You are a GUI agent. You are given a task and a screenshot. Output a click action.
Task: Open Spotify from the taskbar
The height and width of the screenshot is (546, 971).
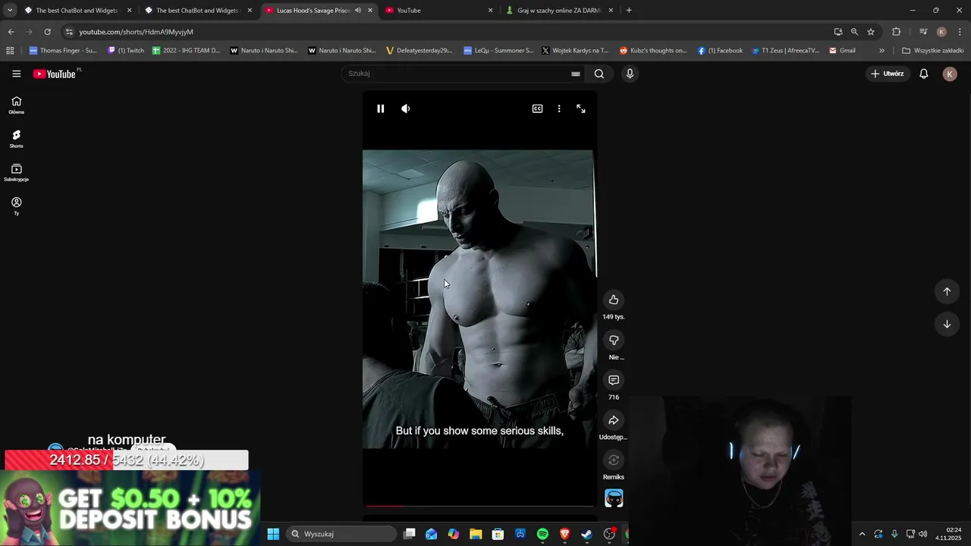click(x=542, y=534)
